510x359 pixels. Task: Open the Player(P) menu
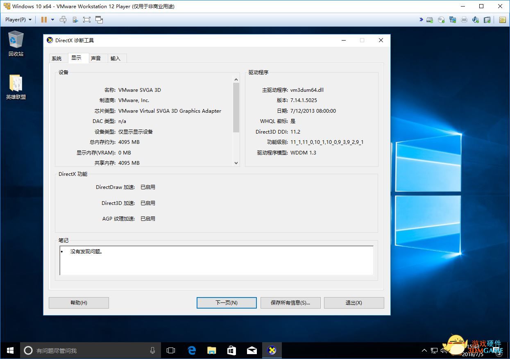pyautogui.click(x=18, y=19)
